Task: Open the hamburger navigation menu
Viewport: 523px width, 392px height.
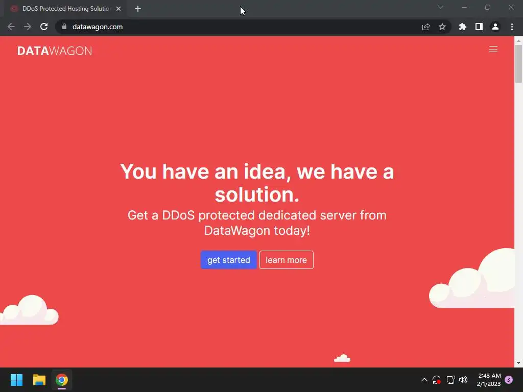Action: [493, 50]
